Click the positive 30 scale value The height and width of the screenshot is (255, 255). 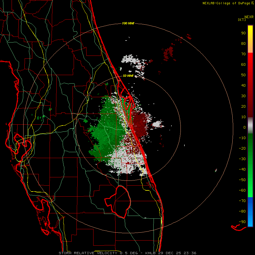(243, 96)
